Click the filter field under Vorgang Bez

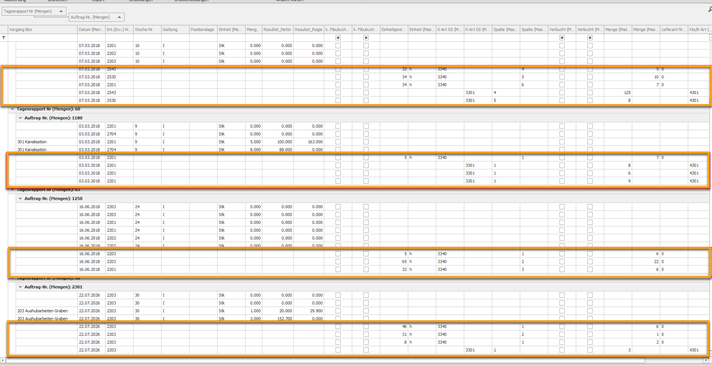pyautogui.click(x=43, y=38)
